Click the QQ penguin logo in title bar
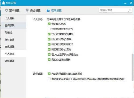Viewport: 134px width, 98px height. 3,3
